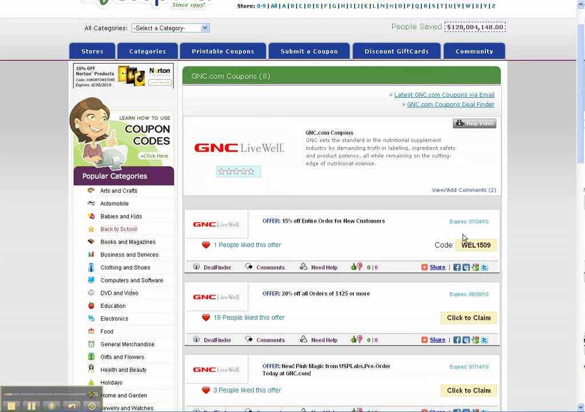Click Latest GNC.com Coupons via Email link

point(444,95)
